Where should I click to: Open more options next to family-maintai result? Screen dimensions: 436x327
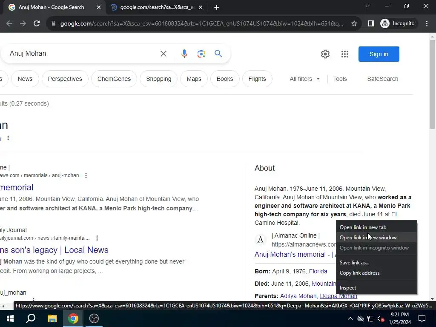(x=97, y=238)
